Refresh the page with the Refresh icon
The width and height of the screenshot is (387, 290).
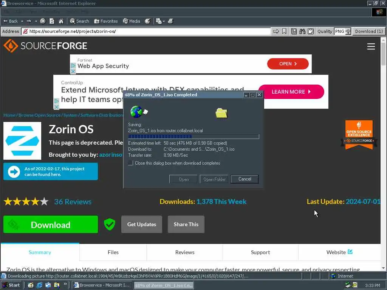(x=52, y=21)
